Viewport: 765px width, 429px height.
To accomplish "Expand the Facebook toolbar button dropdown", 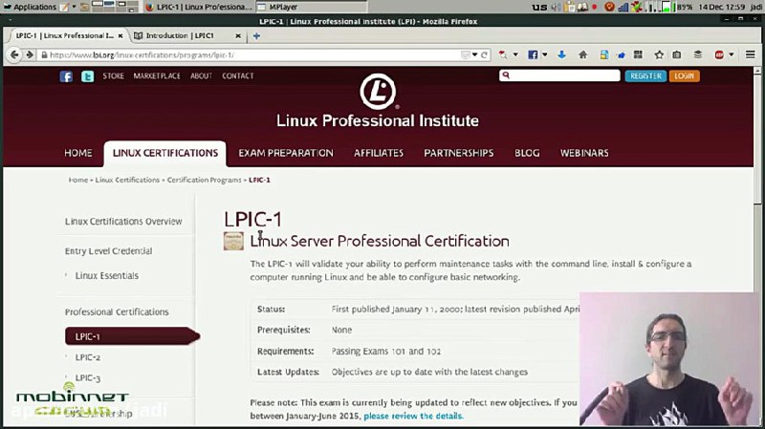I will click(x=544, y=55).
